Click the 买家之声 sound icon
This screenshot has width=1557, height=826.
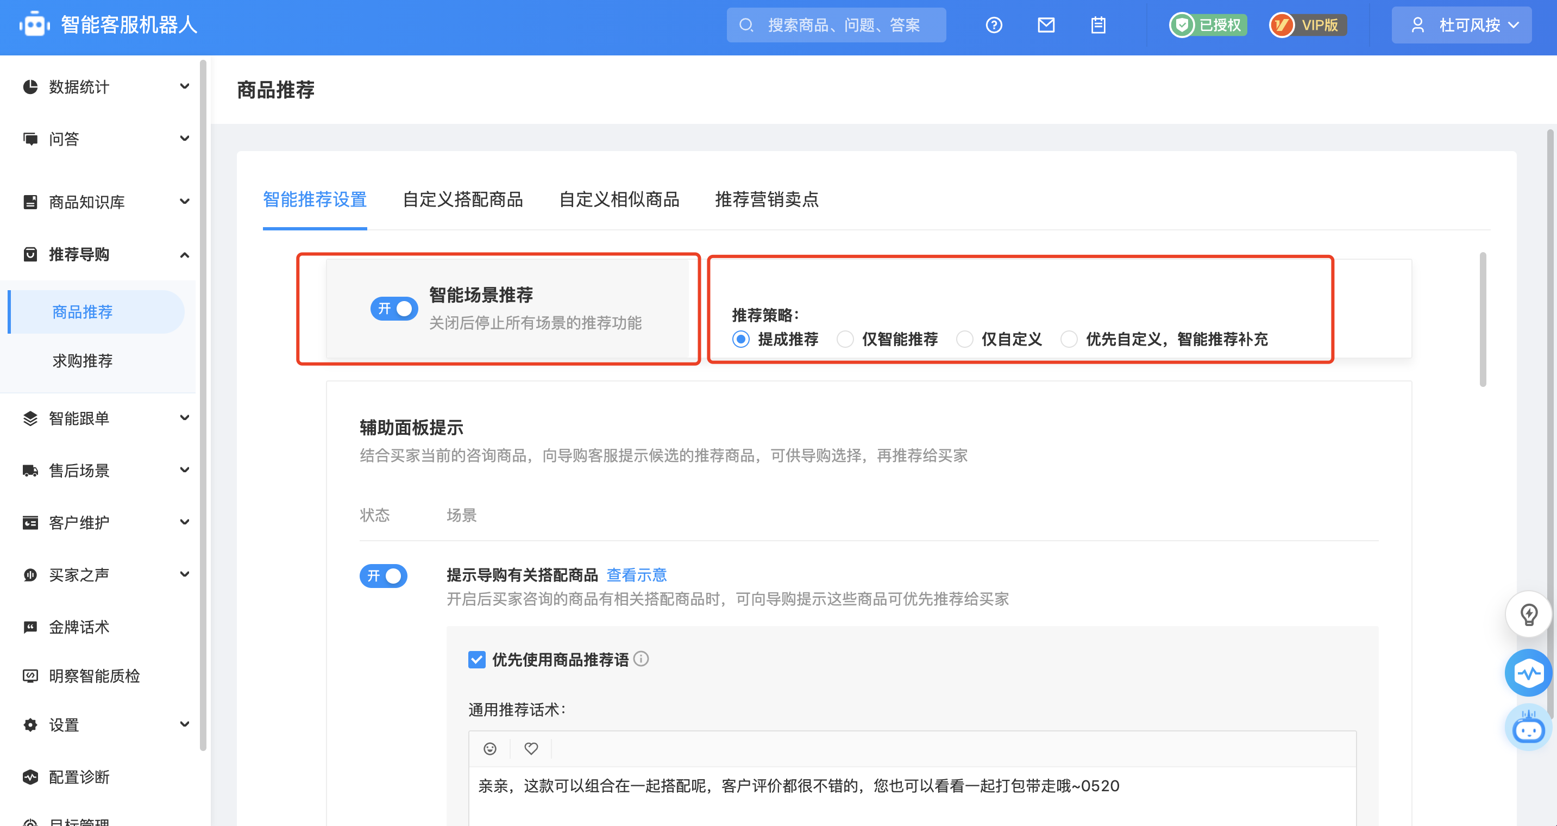point(30,574)
